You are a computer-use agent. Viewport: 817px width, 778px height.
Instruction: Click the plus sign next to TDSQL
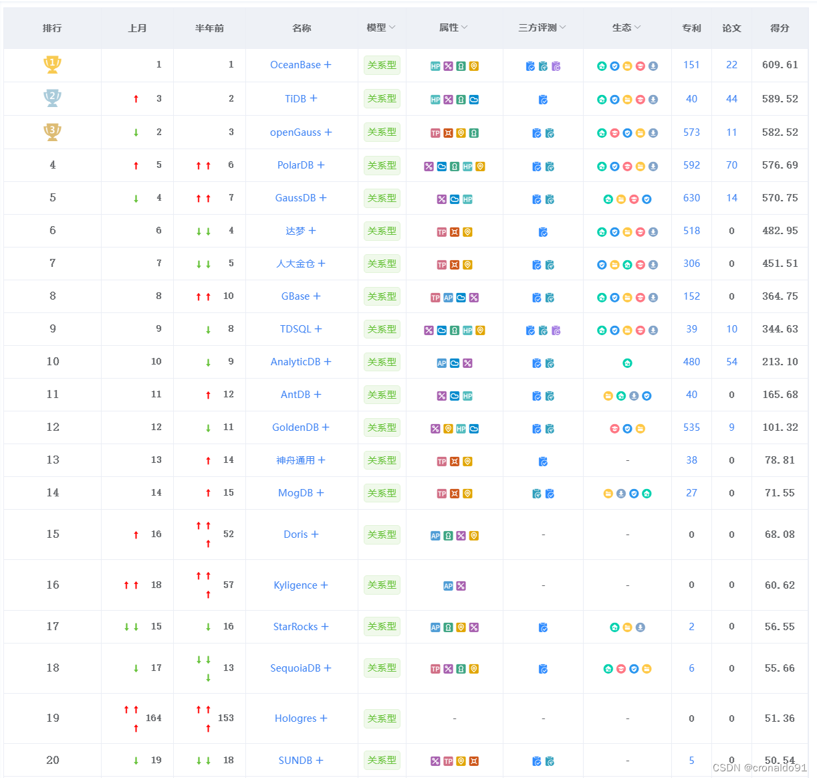click(x=318, y=329)
